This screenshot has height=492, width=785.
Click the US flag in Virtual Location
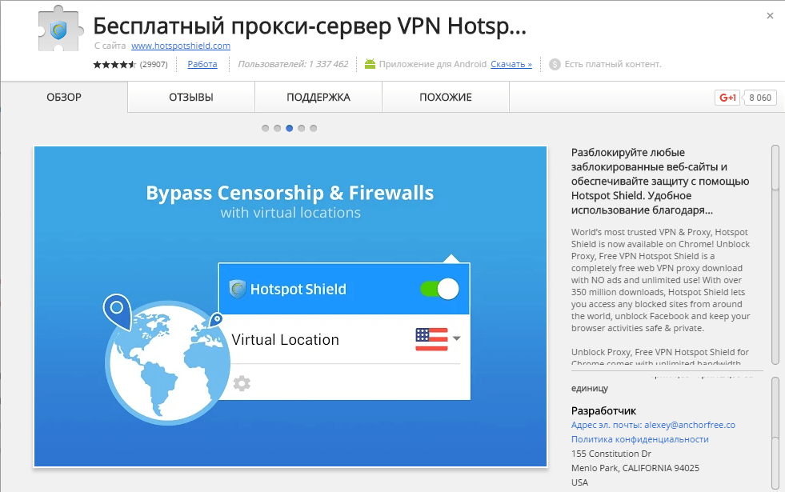click(x=431, y=339)
